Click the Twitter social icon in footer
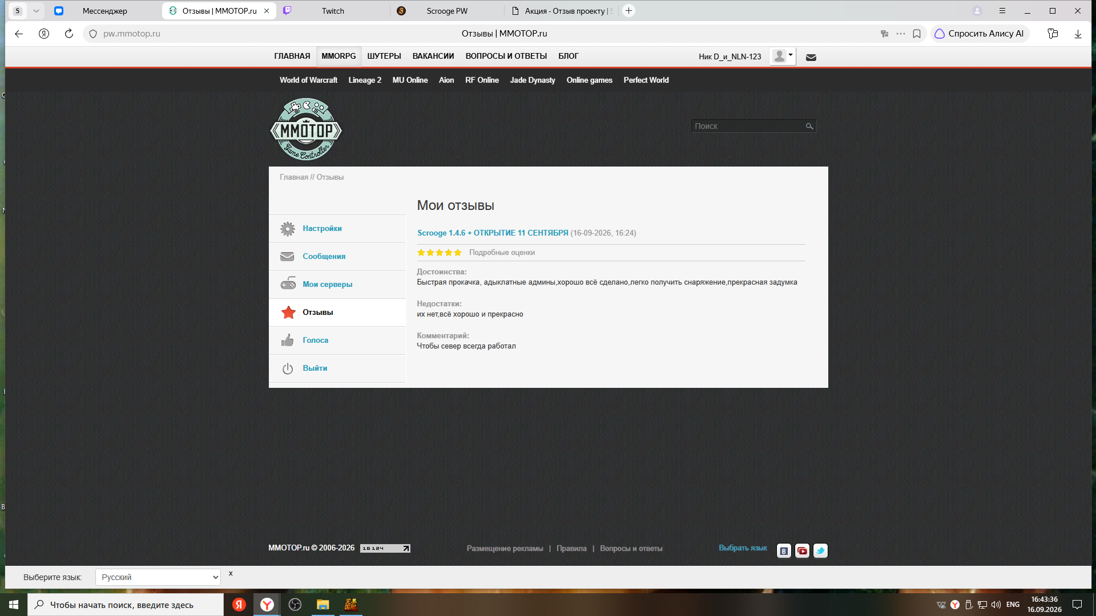 (x=820, y=551)
